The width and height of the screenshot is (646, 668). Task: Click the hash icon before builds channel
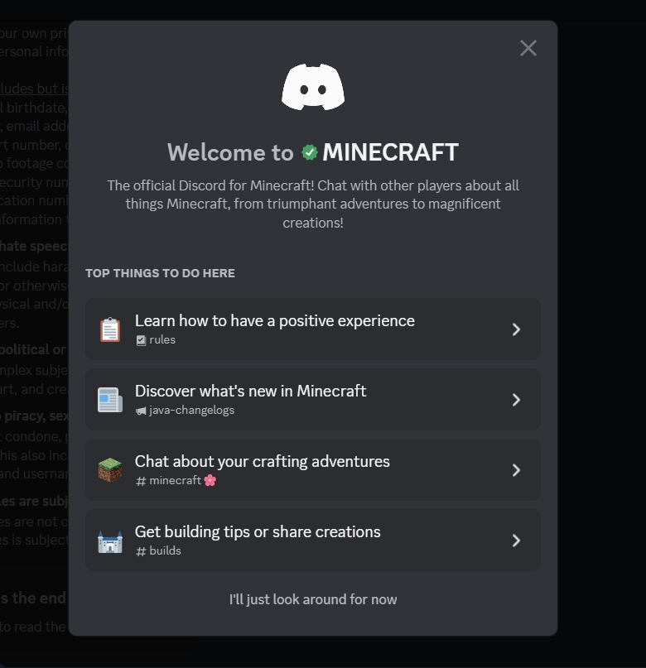click(x=141, y=551)
